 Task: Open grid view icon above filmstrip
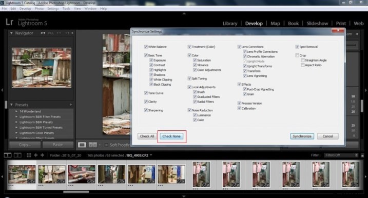29,155
